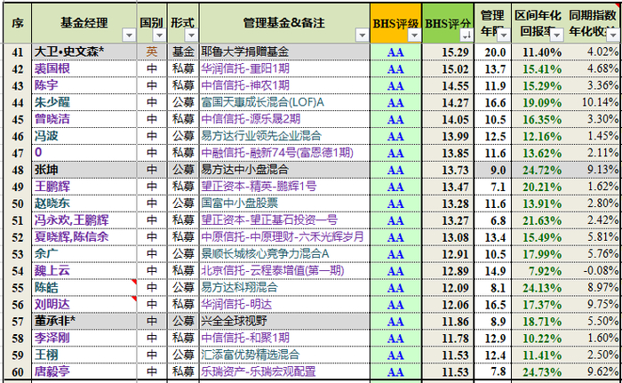Click the cell 刘明达

[84, 304]
